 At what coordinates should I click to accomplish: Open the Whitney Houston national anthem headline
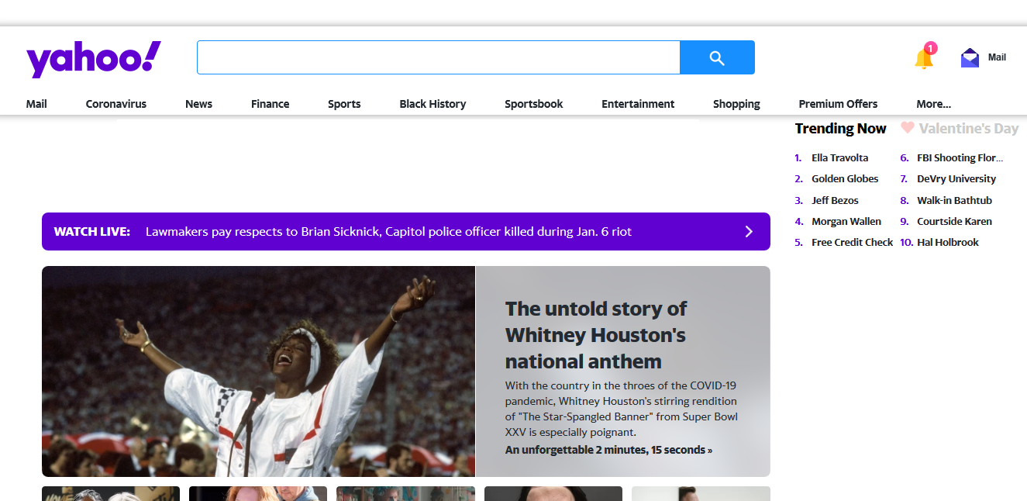tap(595, 335)
